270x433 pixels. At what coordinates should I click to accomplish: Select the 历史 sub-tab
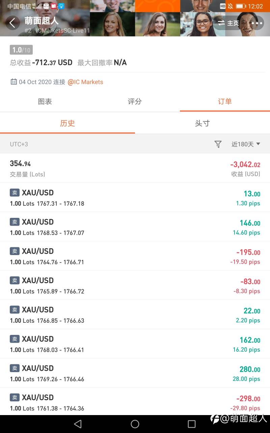click(x=67, y=123)
